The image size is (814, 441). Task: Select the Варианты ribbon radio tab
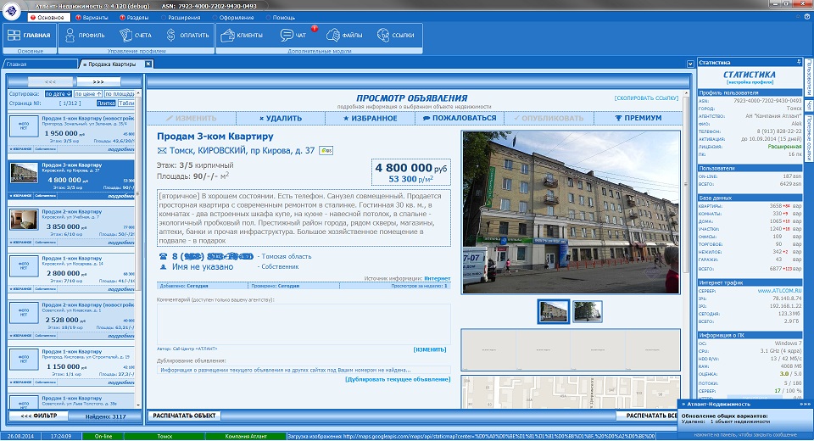[92, 17]
